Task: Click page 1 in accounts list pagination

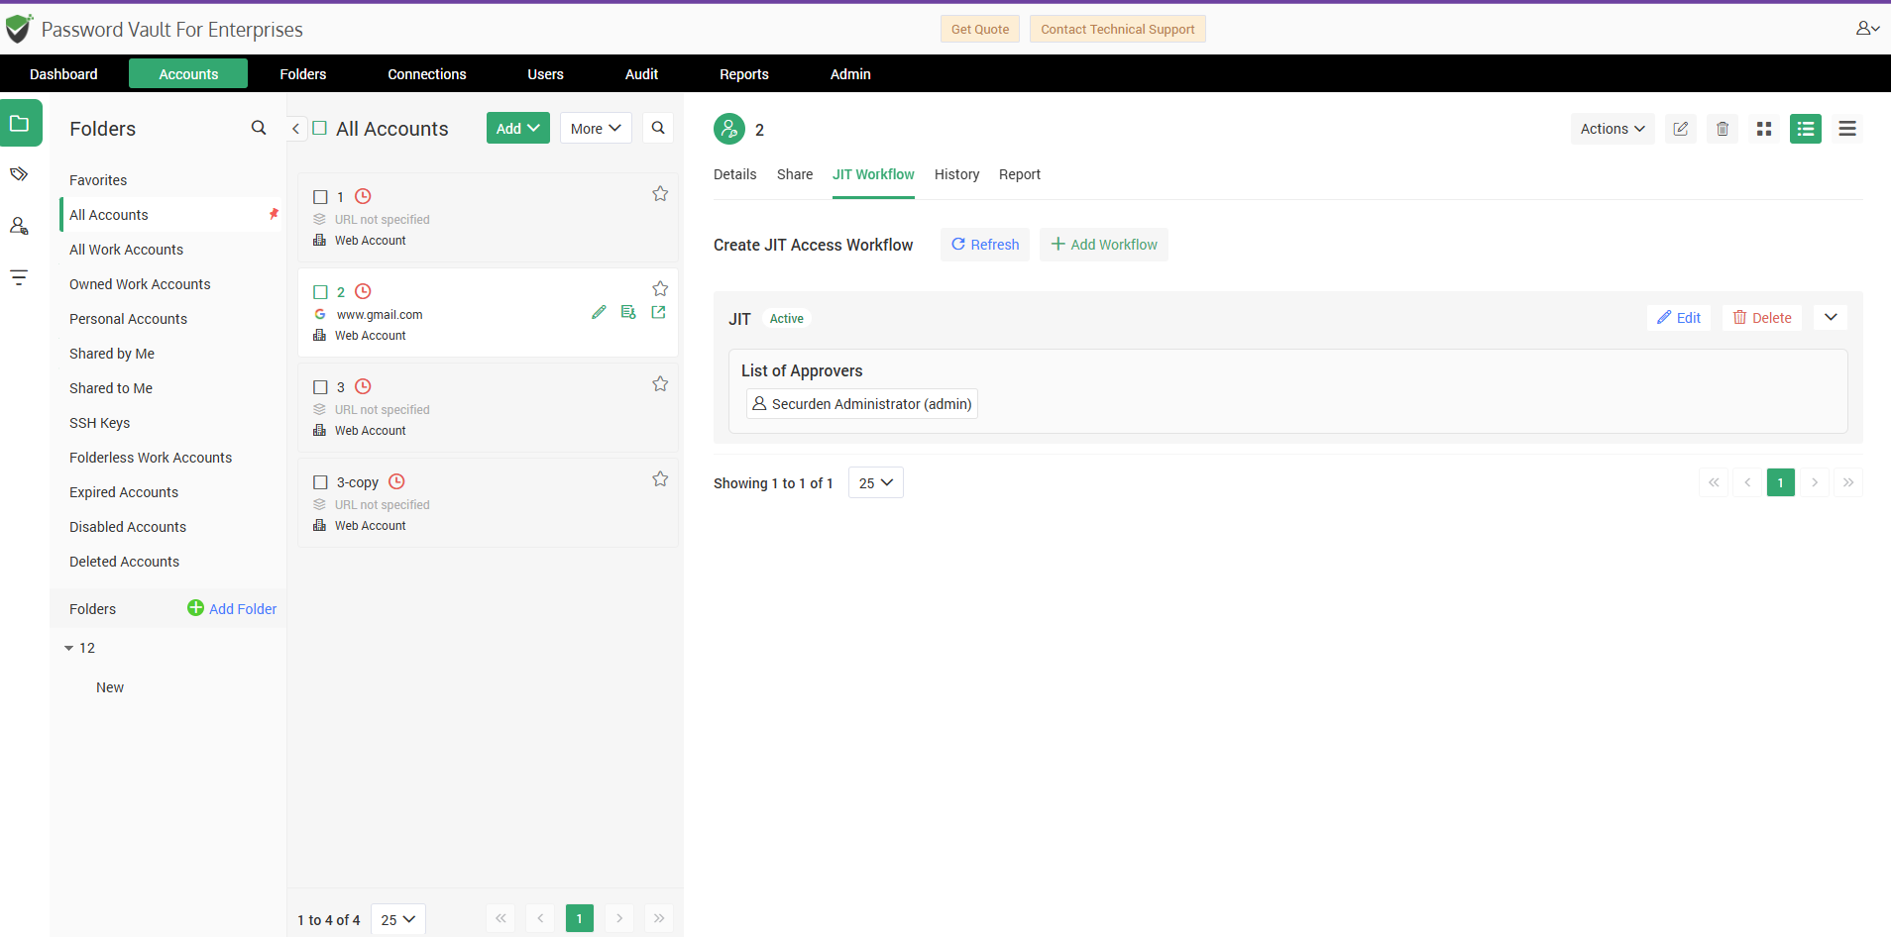Action: pos(580,918)
